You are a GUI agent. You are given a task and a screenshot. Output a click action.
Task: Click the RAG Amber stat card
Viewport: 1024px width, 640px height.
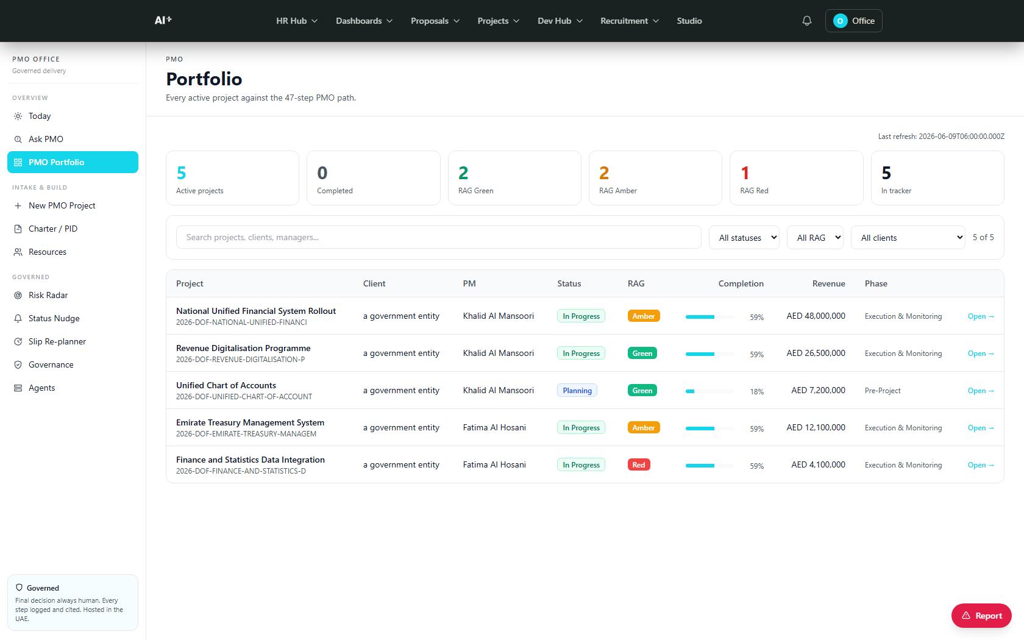point(655,178)
